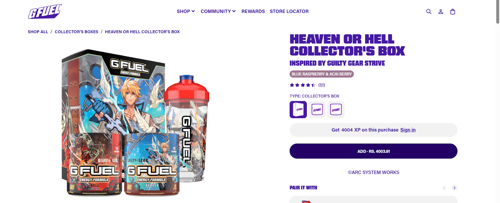Select the Collector's Box type option
The height and width of the screenshot is (203, 500).
point(298,110)
